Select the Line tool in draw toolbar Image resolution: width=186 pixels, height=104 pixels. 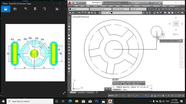(69, 18)
